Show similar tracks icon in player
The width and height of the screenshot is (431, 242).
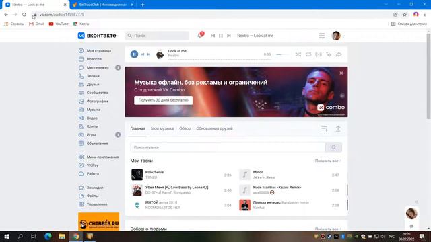329,54
